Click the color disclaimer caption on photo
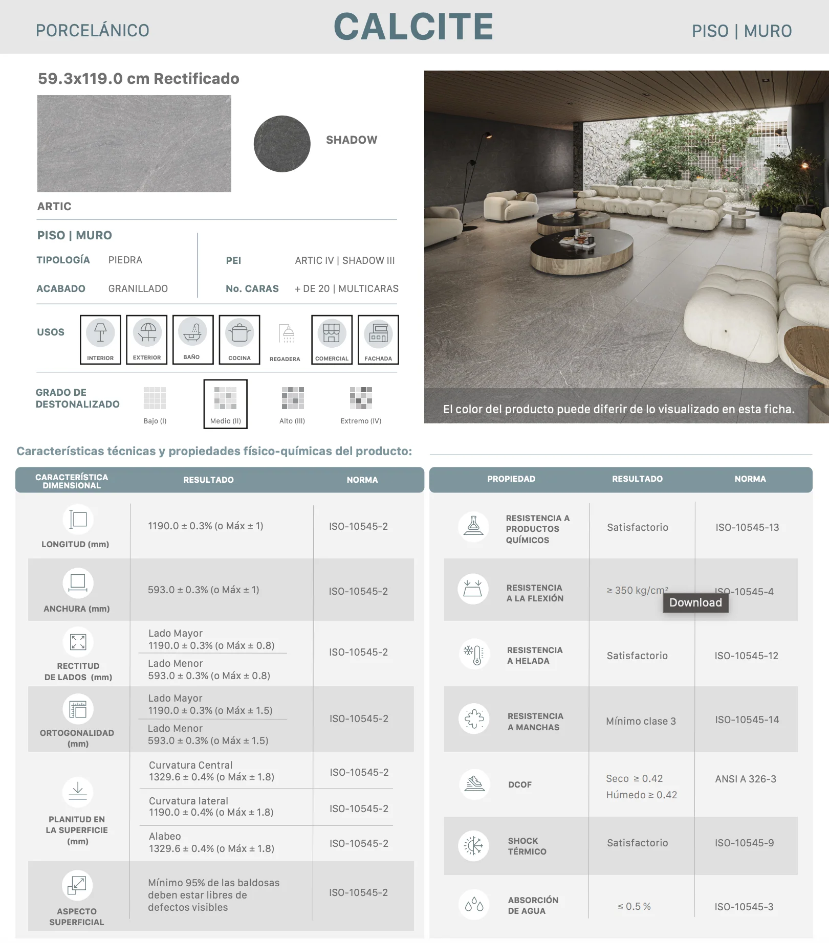 (619, 409)
